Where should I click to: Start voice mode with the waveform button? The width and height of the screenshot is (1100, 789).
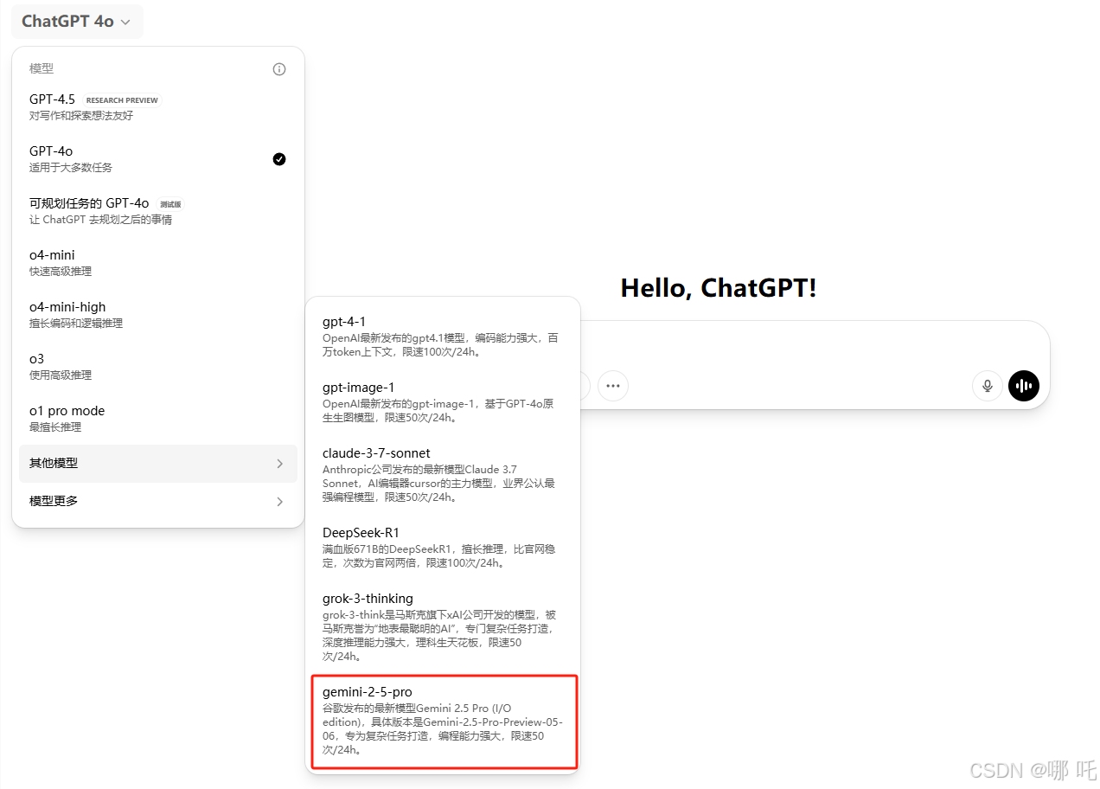pyautogui.click(x=1024, y=386)
